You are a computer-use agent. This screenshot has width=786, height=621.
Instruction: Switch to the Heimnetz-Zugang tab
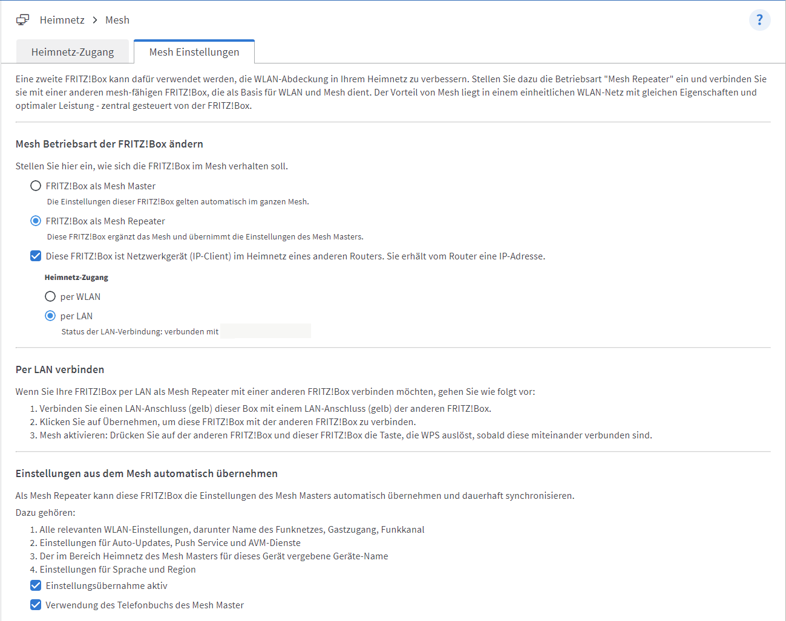[x=73, y=52]
